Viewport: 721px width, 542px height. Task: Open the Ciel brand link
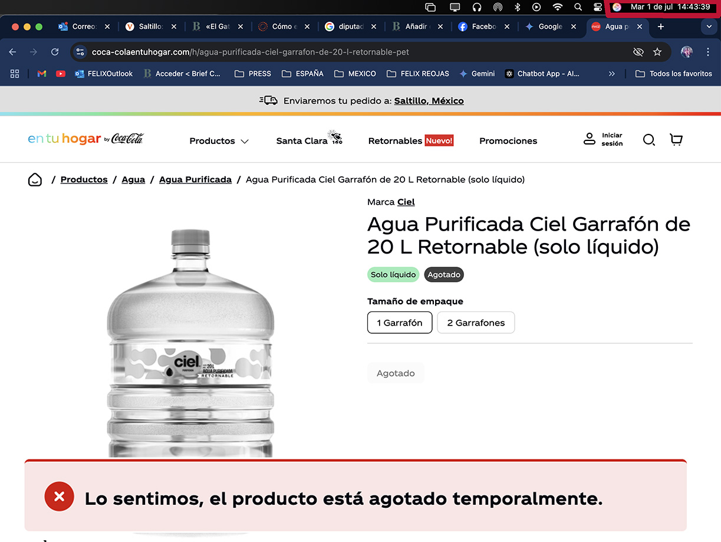406,202
